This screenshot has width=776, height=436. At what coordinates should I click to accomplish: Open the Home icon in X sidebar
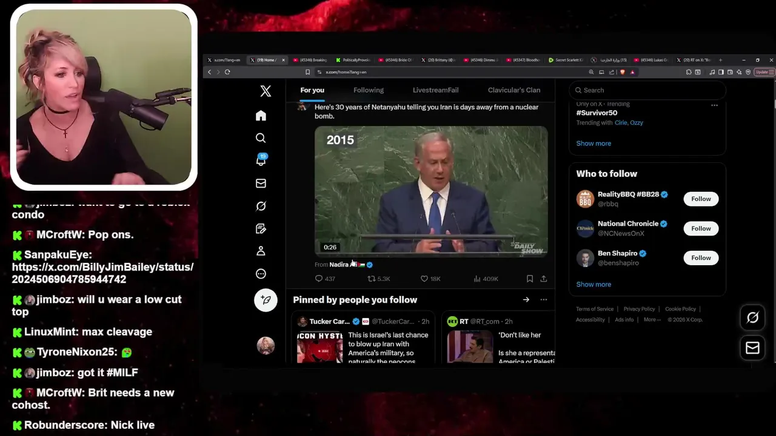tap(261, 116)
